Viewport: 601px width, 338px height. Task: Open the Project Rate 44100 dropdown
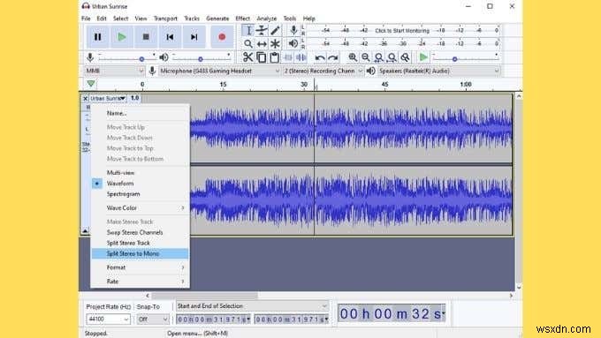click(108, 319)
